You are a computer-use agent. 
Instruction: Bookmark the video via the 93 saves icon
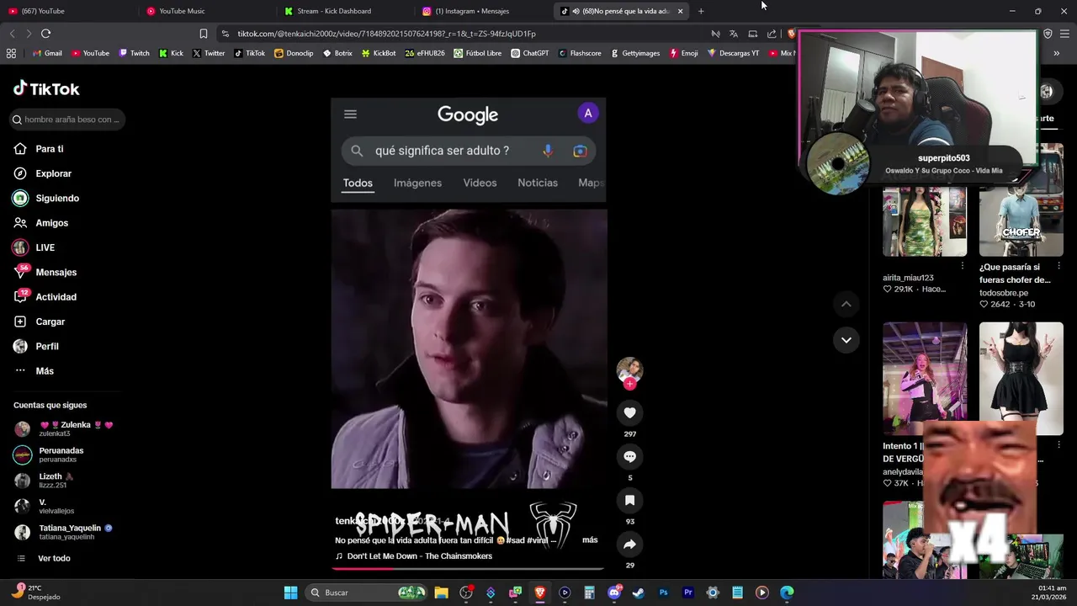coord(629,500)
